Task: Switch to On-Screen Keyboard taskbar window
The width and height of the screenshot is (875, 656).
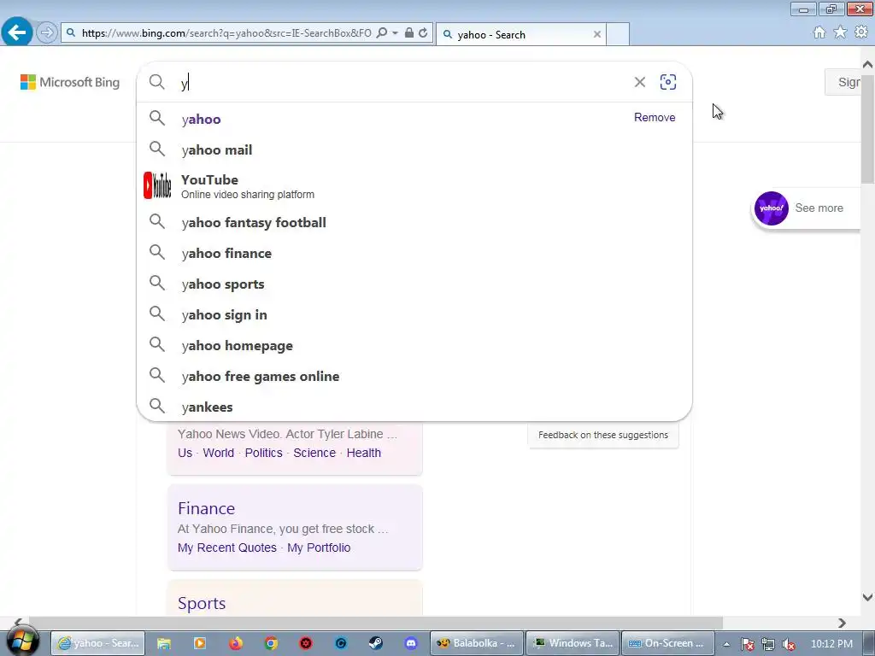Action: tap(668, 643)
